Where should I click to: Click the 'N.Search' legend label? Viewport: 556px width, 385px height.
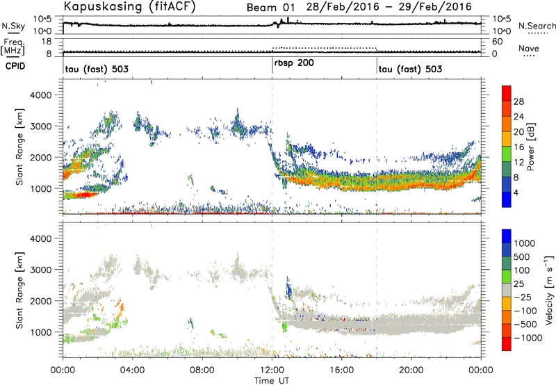point(537,26)
